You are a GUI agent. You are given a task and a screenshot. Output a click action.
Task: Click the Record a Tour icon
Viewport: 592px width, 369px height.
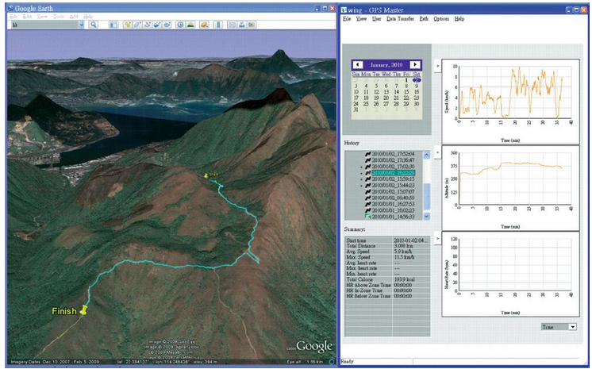pos(167,25)
